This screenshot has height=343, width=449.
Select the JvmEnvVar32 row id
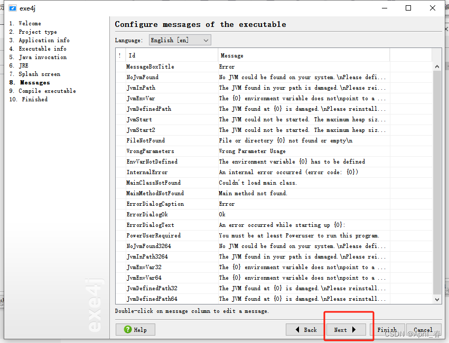pos(144,267)
